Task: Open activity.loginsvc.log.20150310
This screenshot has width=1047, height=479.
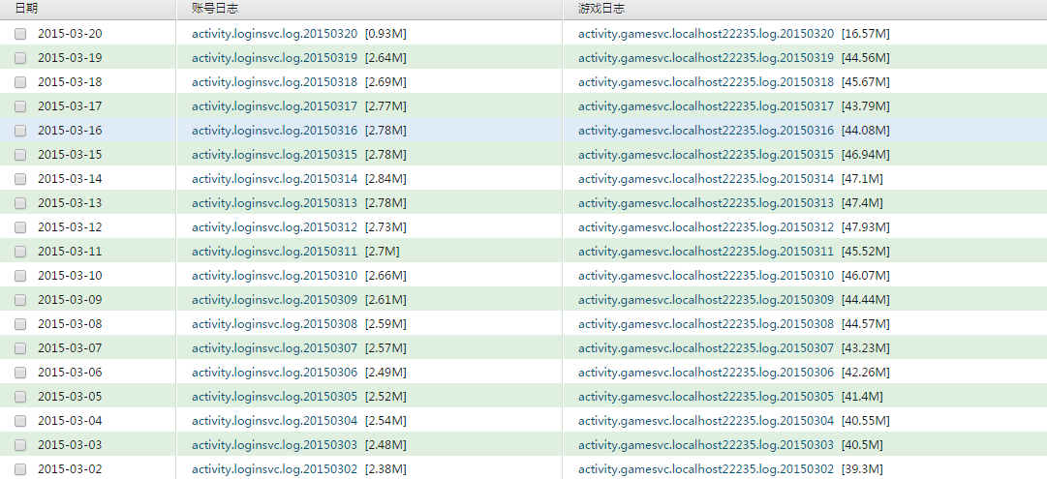Action: (274, 275)
